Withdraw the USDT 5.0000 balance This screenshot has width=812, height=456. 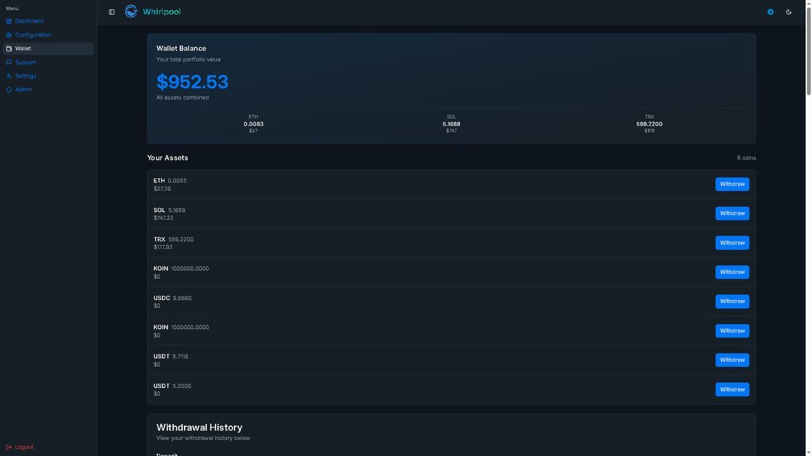[x=732, y=389]
